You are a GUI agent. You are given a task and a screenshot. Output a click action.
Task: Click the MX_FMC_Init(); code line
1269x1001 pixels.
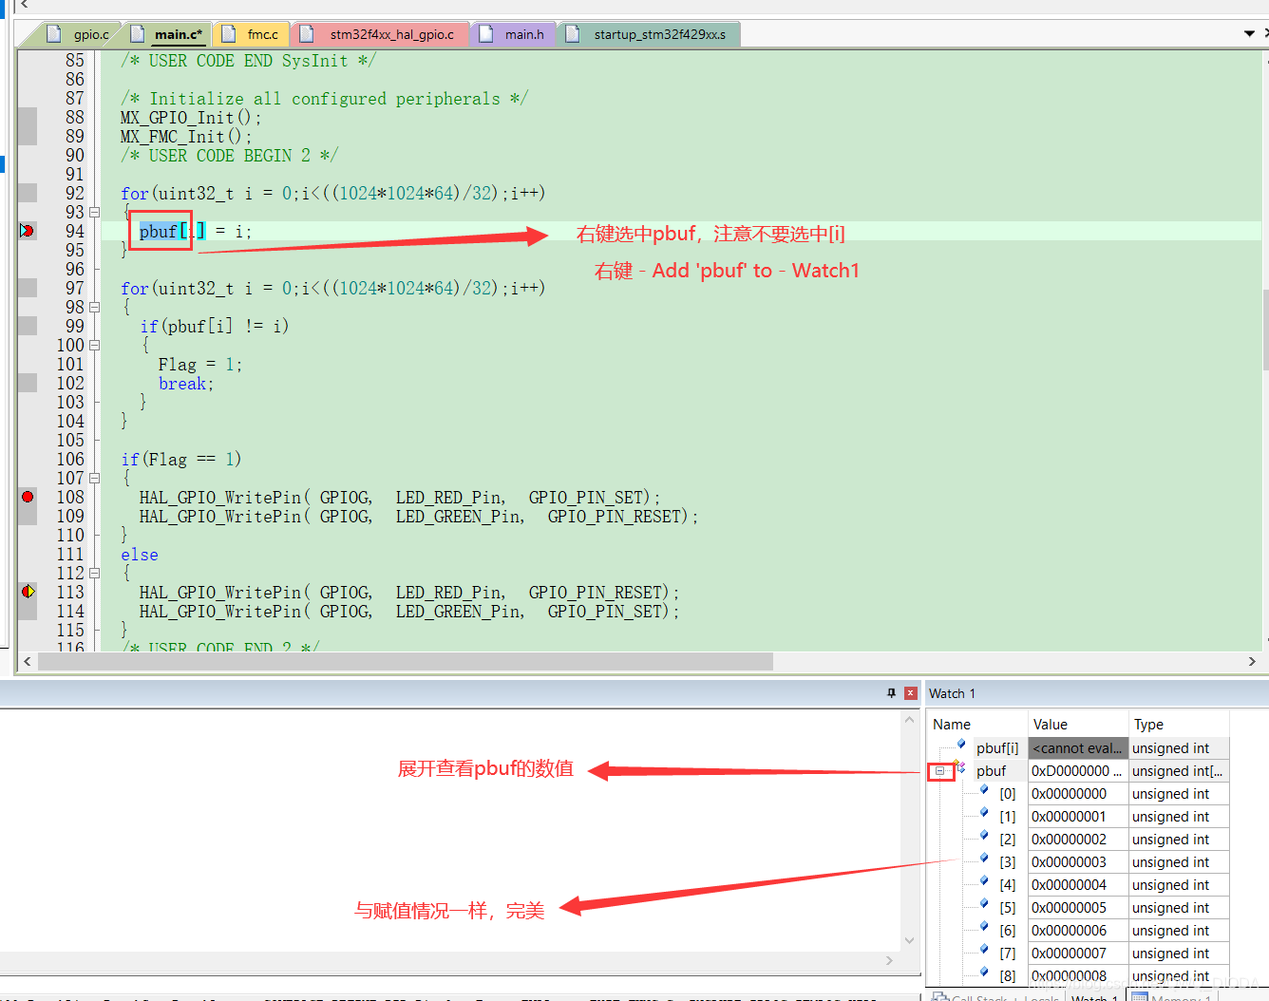(x=186, y=137)
